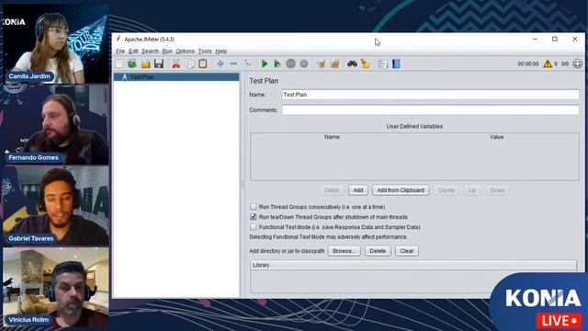
Task: Open the File menu
Action: [x=120, y=51]
